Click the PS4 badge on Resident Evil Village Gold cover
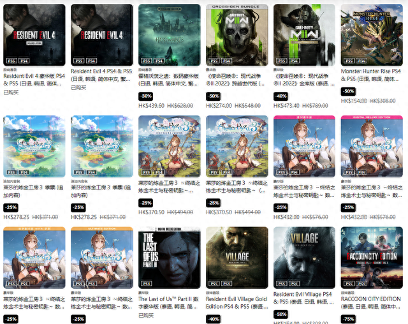This screenshot has width=408, height=324. click(x=226, y=284)
